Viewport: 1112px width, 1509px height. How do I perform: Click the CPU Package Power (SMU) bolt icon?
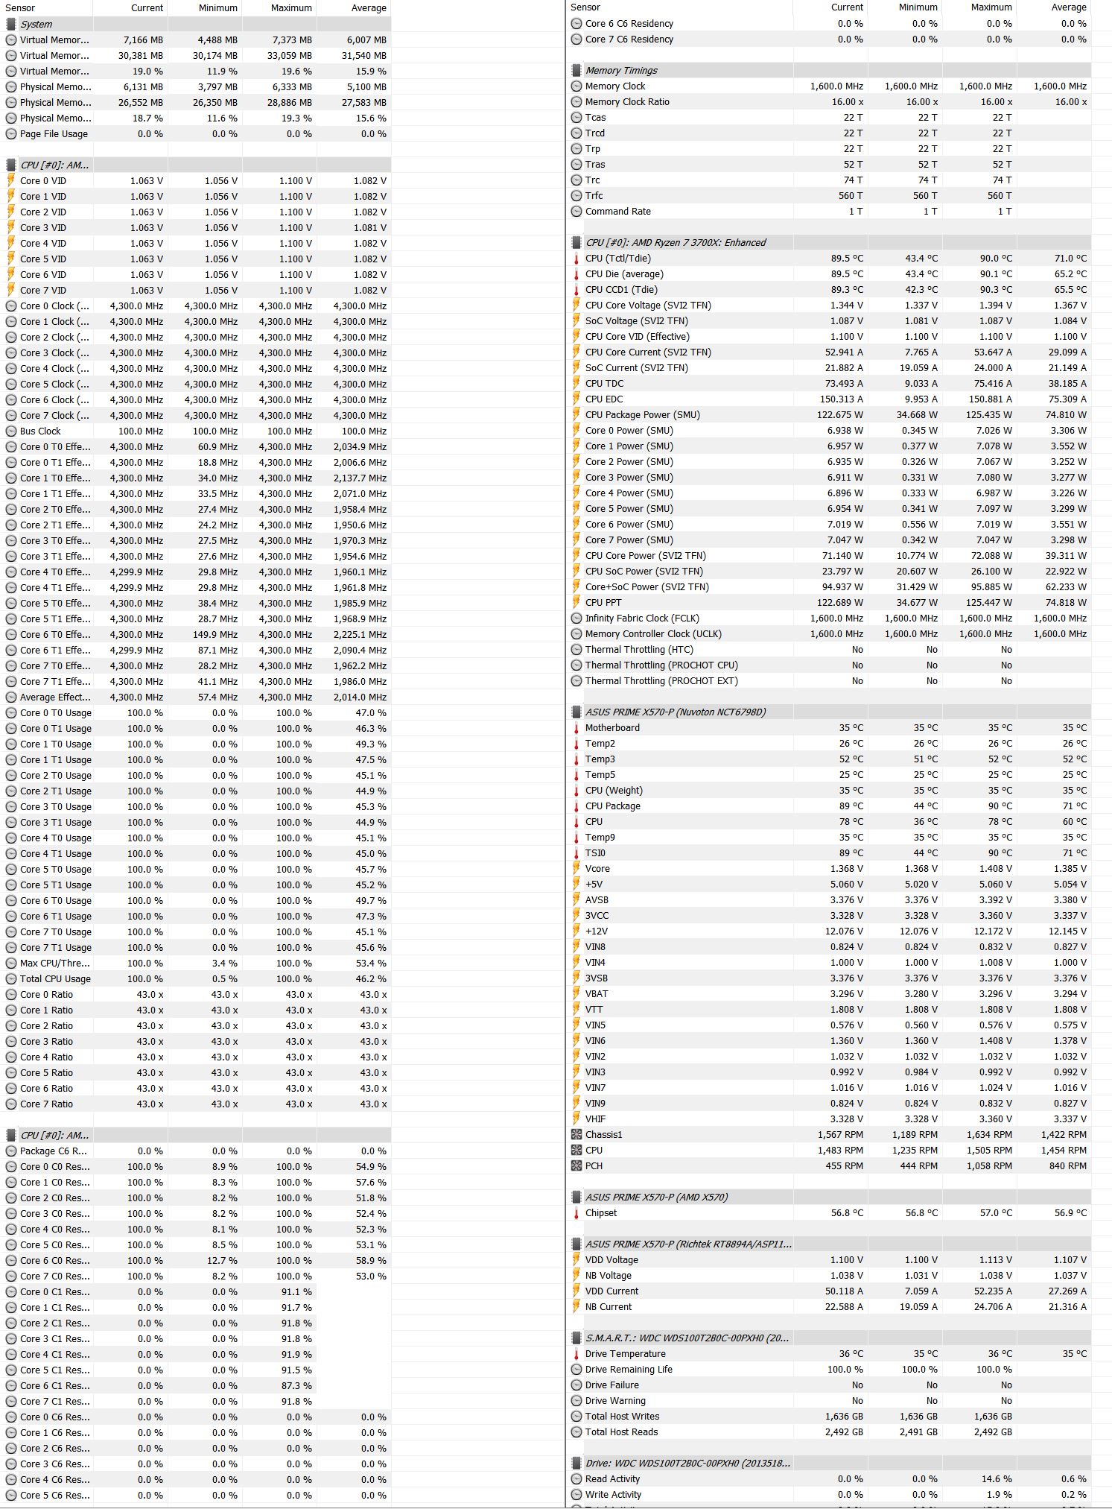pyautogui.click(x=576, y=415)
